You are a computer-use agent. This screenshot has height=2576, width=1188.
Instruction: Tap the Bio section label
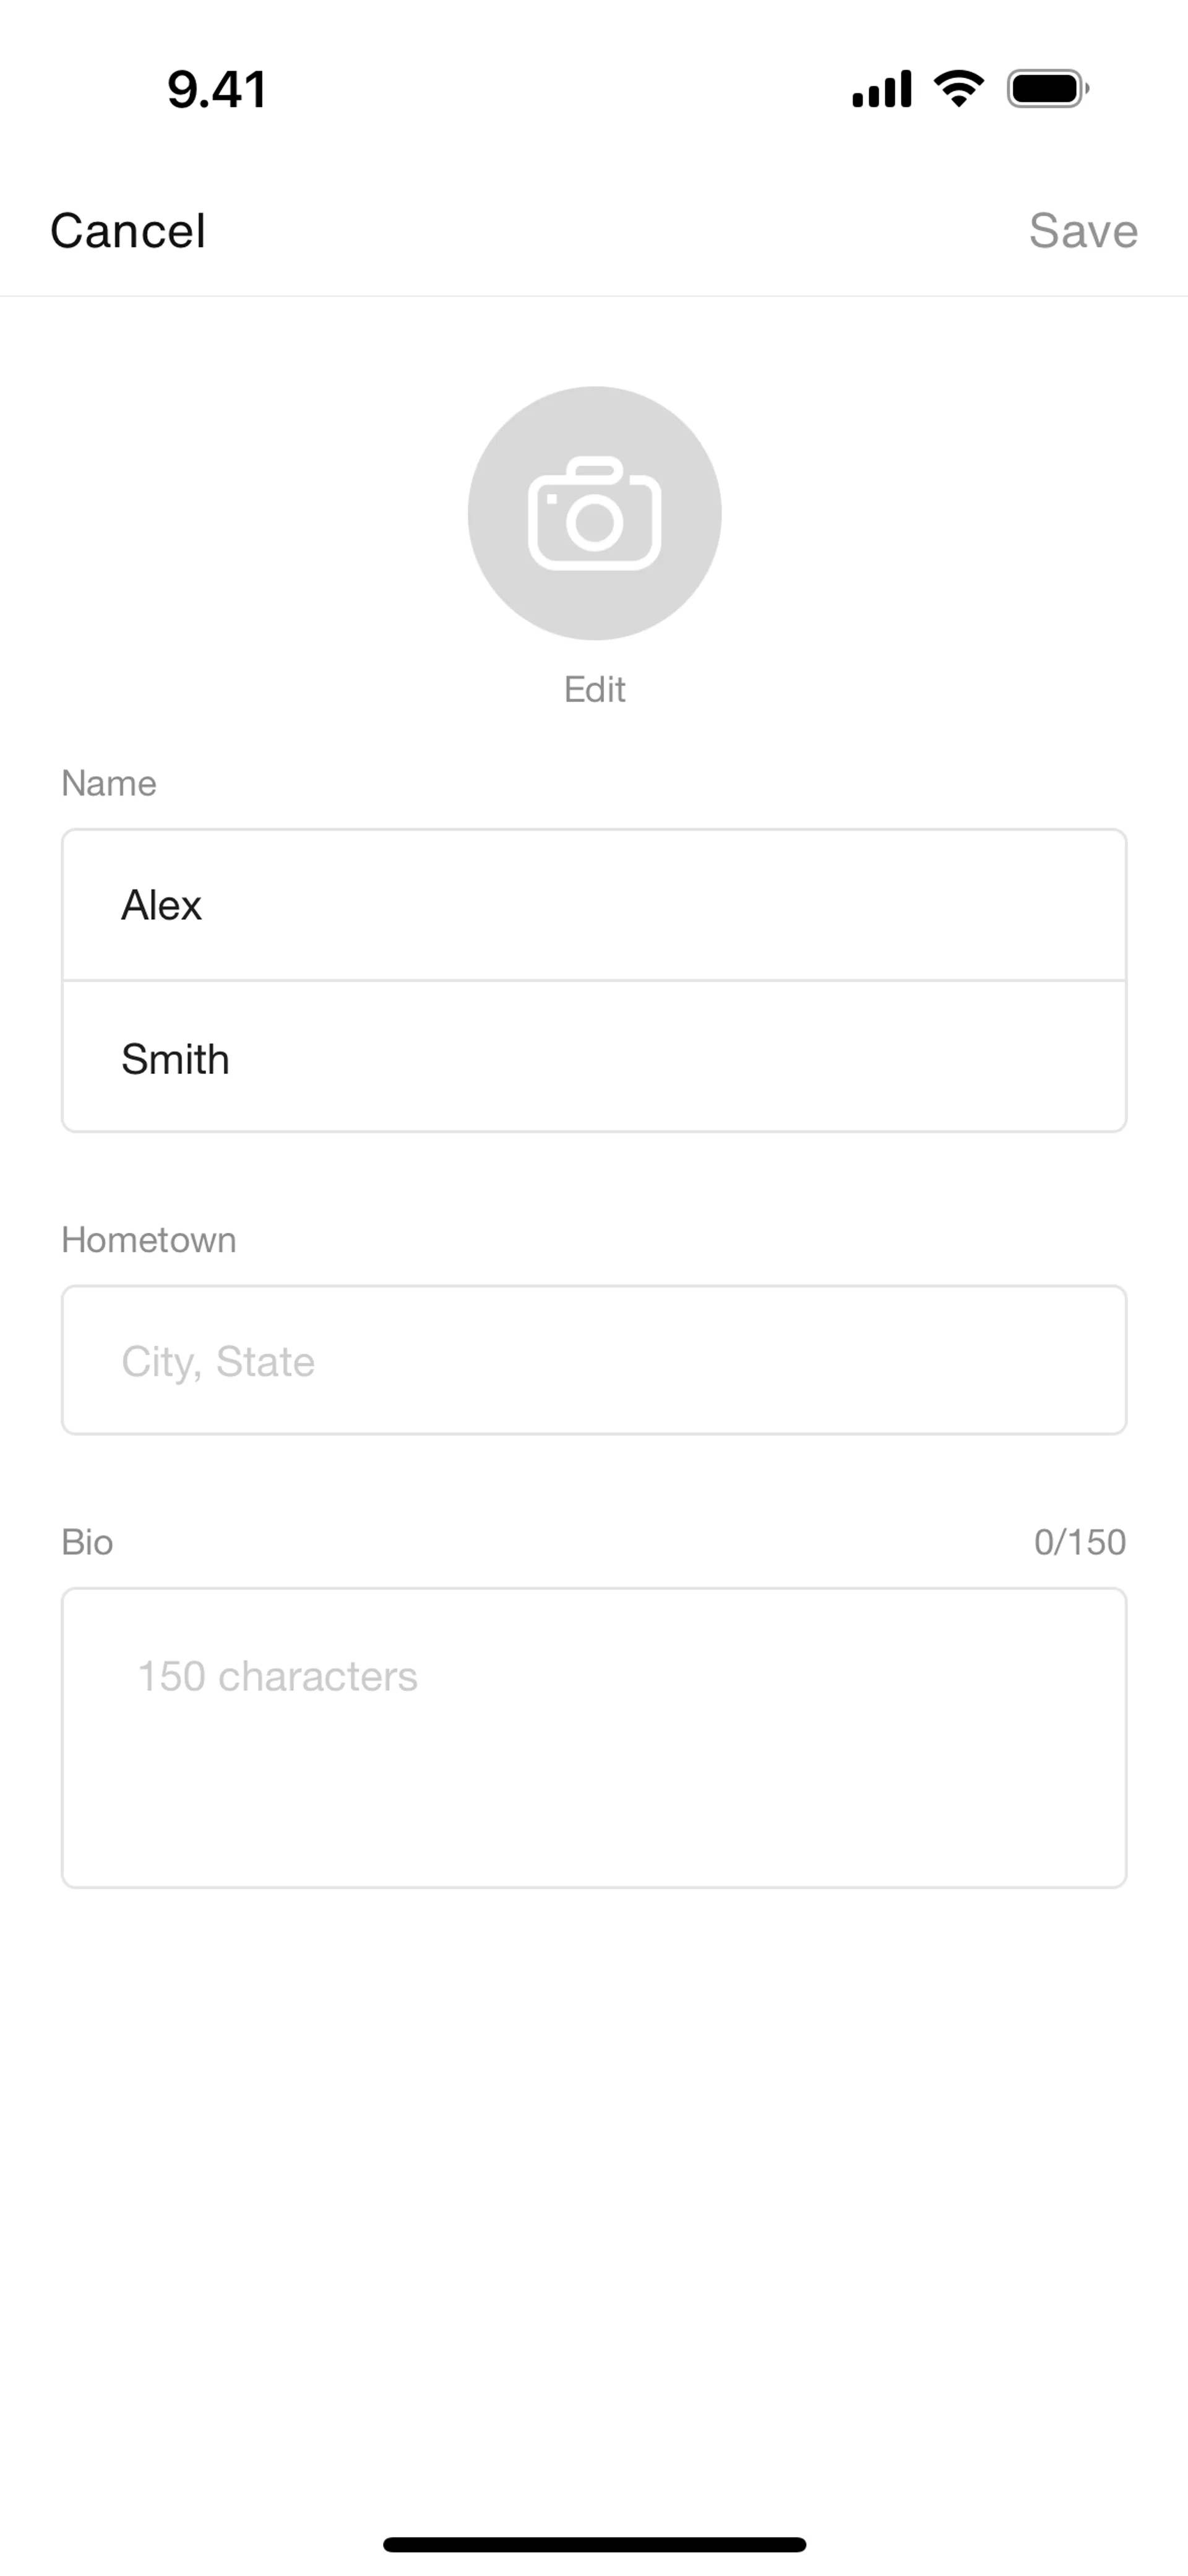[x=87, y=1542]
